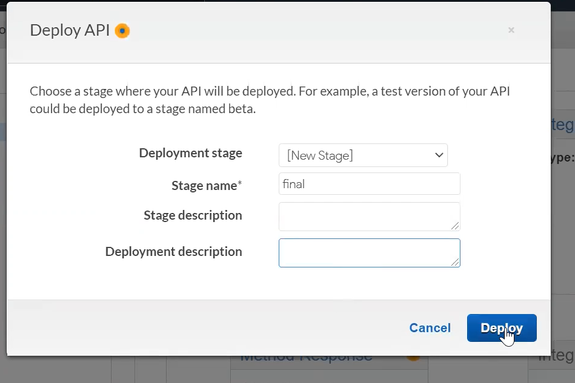Screen dimensions: 575x383
Task: Click inside the Stage description text area
Action: click(x=369, y=217)
